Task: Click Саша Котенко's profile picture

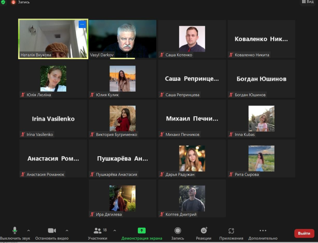Action: [192, 39]
